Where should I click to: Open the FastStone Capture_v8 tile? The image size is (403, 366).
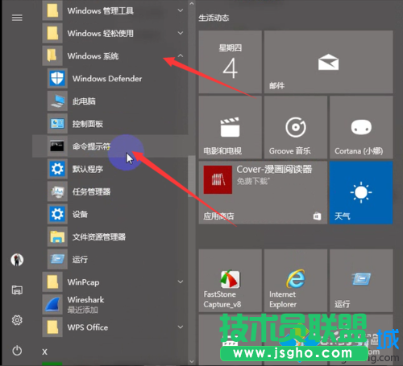coord(230,281)
